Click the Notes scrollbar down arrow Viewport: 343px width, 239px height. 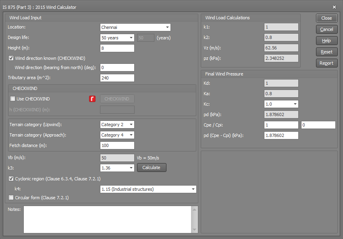point(194,230)
